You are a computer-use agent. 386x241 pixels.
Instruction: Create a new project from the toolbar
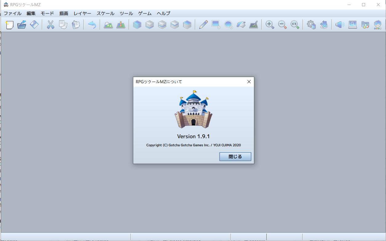(10, 25)
